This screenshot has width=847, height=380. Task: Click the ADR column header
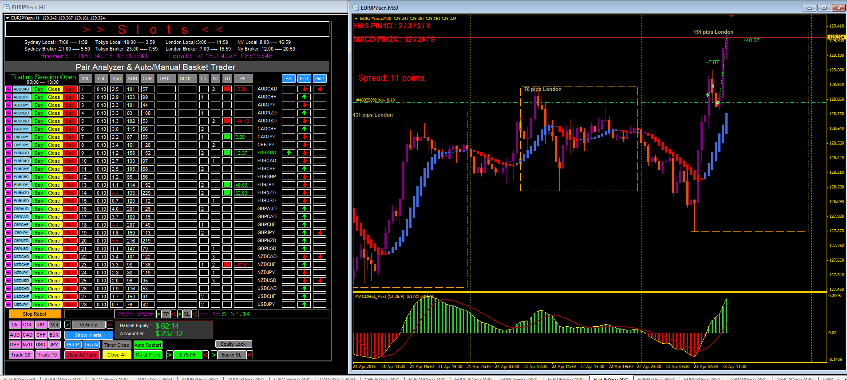tap(132, 78)
